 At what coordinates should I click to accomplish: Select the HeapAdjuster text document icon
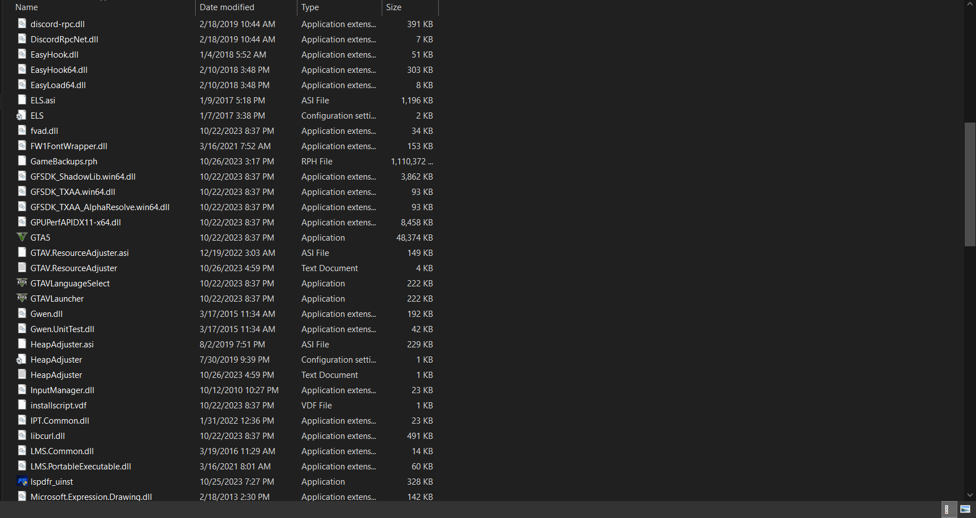pos(22,375)
